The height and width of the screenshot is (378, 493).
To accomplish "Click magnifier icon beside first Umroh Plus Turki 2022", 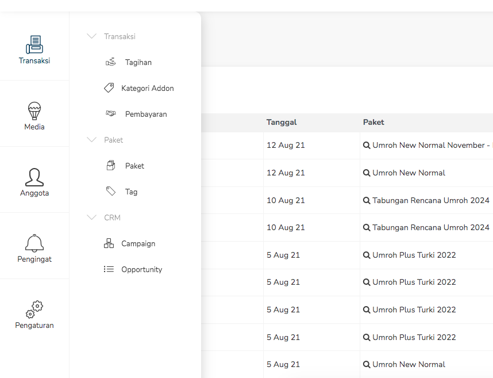I will click(x=367, y=255).
